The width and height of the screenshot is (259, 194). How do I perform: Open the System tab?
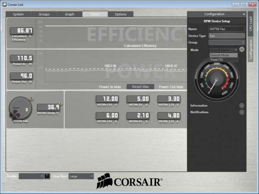[x=18, y=14]
